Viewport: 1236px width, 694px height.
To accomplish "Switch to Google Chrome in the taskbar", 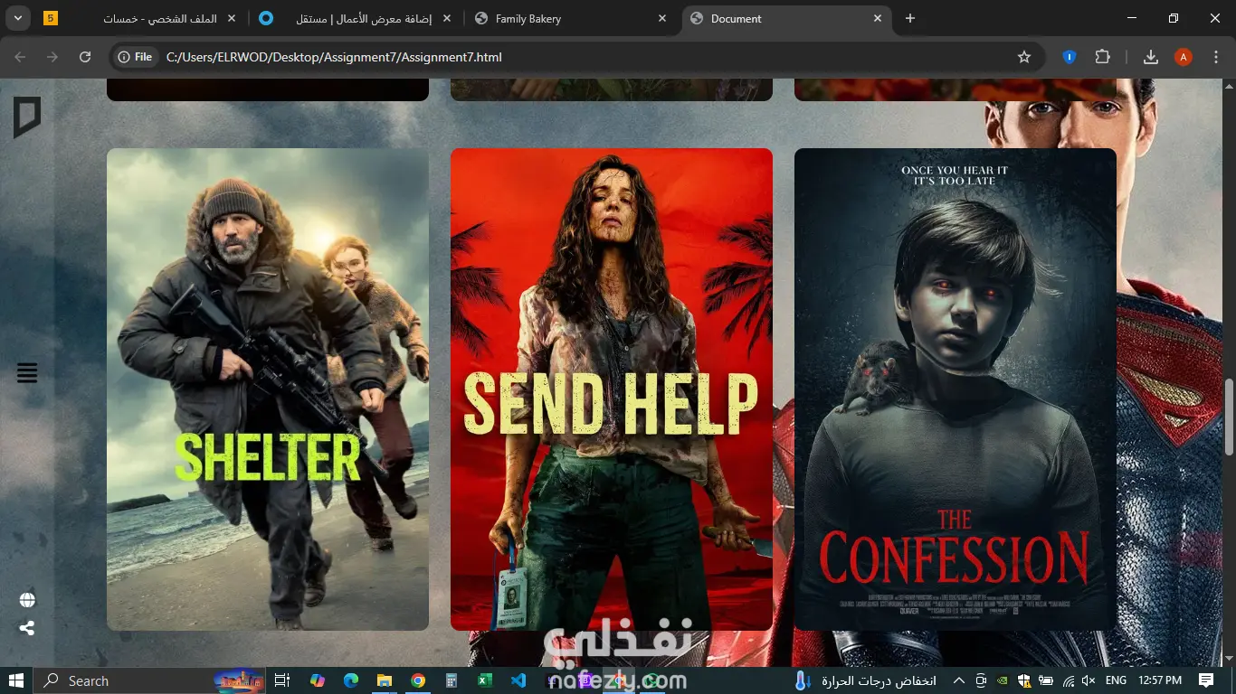I will click(417, 680).
